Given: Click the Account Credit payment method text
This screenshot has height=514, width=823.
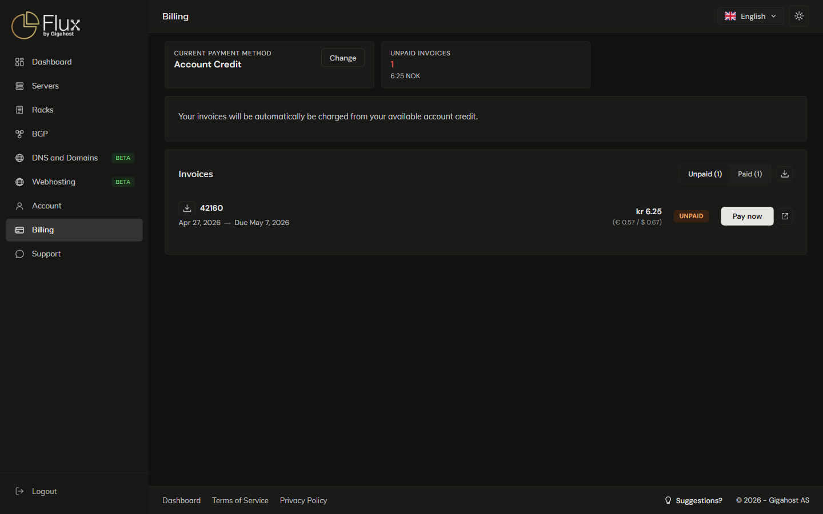Looking at the screenshot, I should pyautogui.click(x=207, y=65).
